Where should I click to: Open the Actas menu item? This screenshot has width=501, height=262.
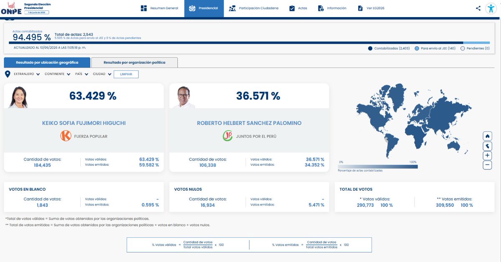(x=298, y=8)
